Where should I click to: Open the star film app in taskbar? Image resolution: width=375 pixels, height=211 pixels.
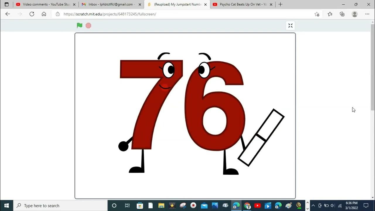(x=172, y=205)
